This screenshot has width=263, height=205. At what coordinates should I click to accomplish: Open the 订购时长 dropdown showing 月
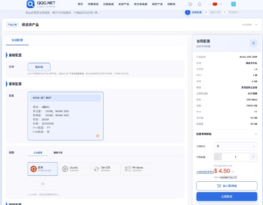click(x=235, y=146)
